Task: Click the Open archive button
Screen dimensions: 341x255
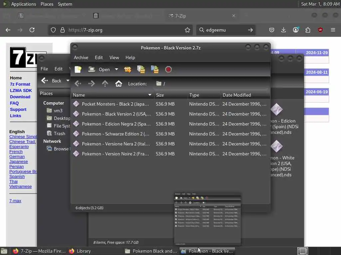Action: pyautogui.click(x=99, y=69)
